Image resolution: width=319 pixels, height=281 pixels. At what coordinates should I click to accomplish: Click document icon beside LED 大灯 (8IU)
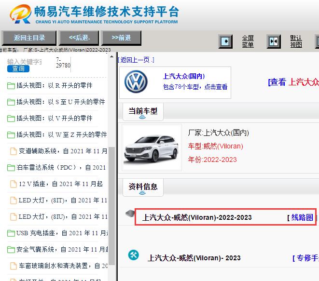(14, 217)
